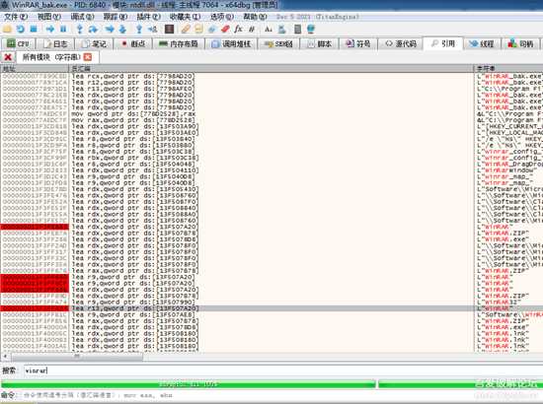Click the step into icon
The height and width of the screenshot is (404, 543).
(x=80, y=30)
